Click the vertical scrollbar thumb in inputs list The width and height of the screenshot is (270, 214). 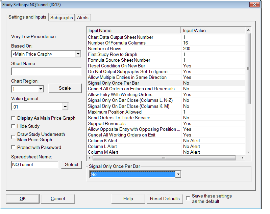click(x=248, y=68)
